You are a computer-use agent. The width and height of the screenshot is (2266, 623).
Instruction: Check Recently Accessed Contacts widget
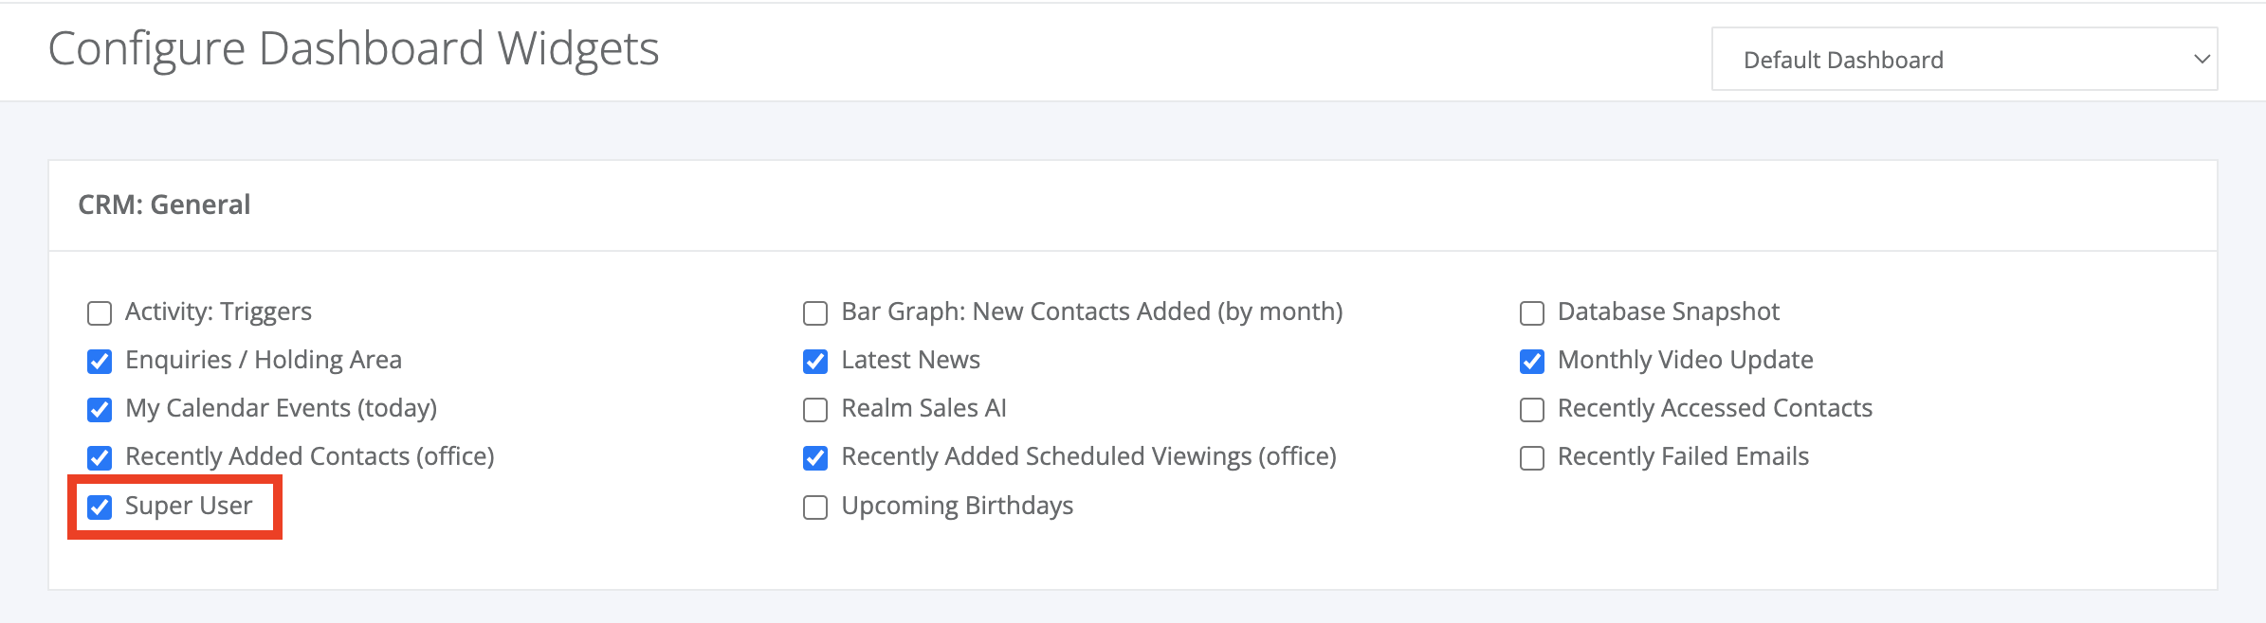[x=1532, y=410]
